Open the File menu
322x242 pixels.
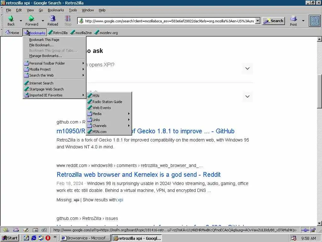(x=8, y=10)
